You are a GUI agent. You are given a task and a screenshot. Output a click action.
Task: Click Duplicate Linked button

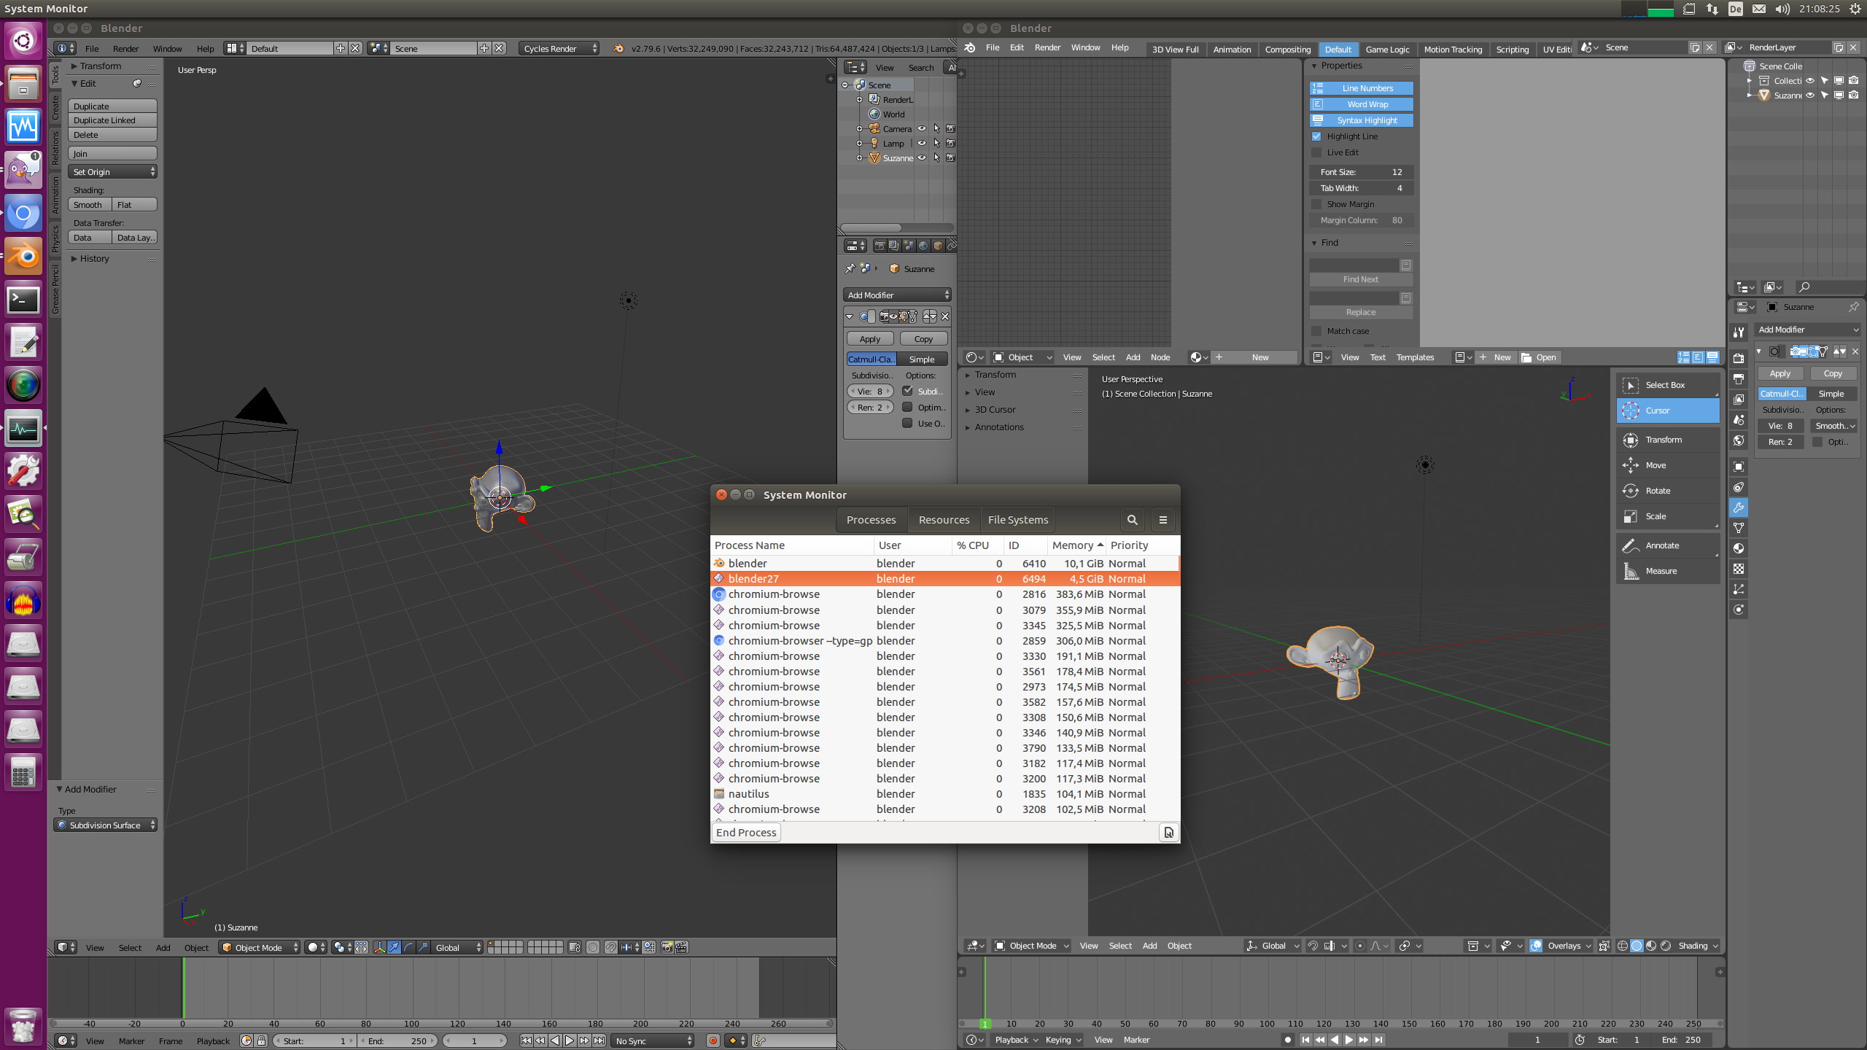[113, 120]
